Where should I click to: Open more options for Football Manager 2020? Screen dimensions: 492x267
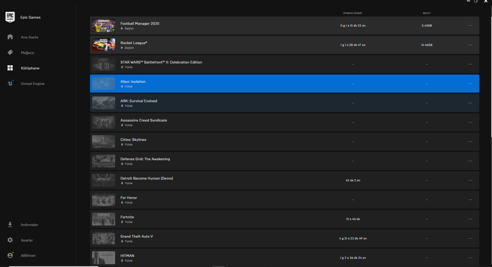[x=470, y=26]
